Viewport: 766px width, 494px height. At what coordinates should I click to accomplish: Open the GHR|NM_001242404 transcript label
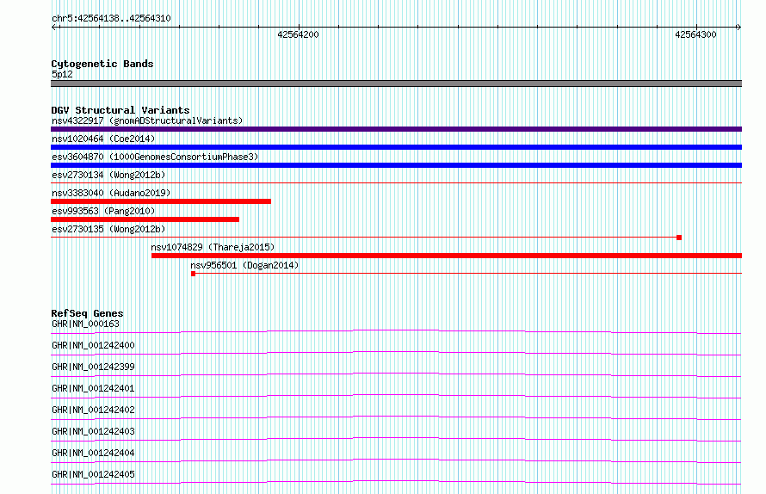coord(93,453)
